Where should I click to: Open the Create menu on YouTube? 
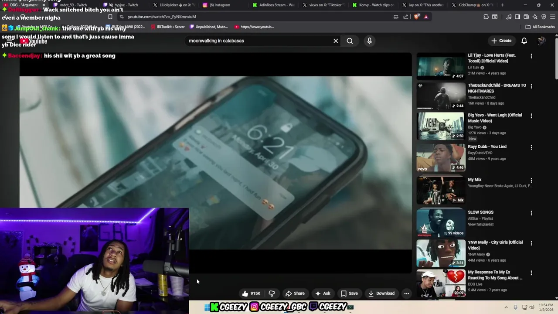point(501,41)
